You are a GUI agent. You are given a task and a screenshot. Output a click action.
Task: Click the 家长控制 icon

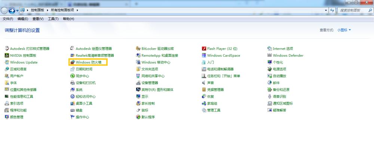point(138,103)
